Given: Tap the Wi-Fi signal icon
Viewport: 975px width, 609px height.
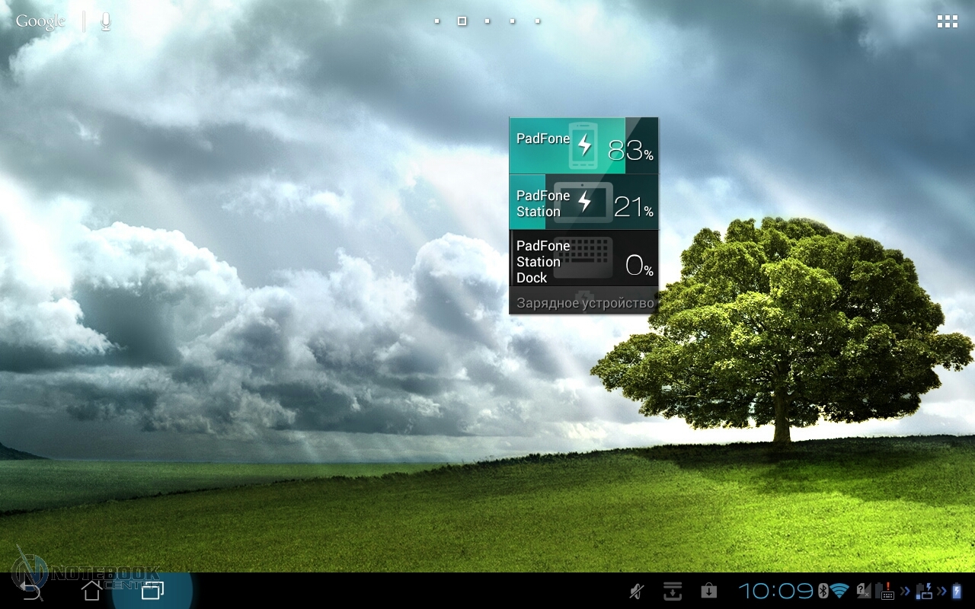Looking at the screenshot, I should click(x=839, y=591).
